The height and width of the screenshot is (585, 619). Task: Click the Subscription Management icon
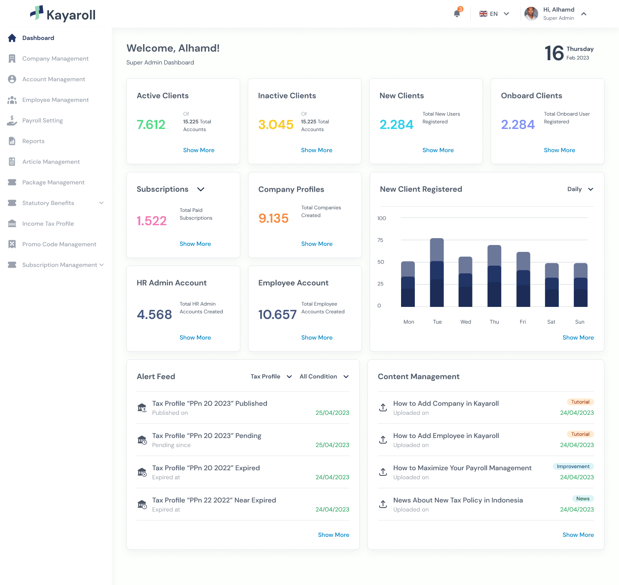[x=12, y=265]
